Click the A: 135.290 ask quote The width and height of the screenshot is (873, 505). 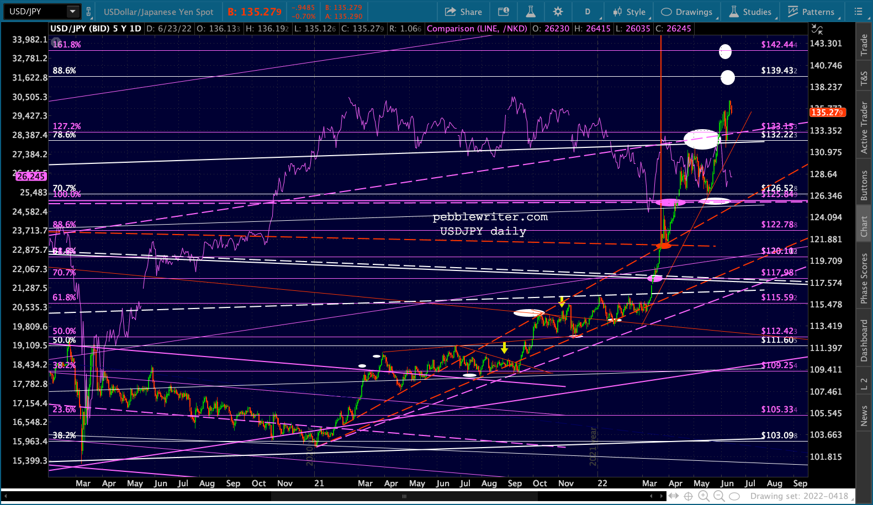[x=343, y=16]
